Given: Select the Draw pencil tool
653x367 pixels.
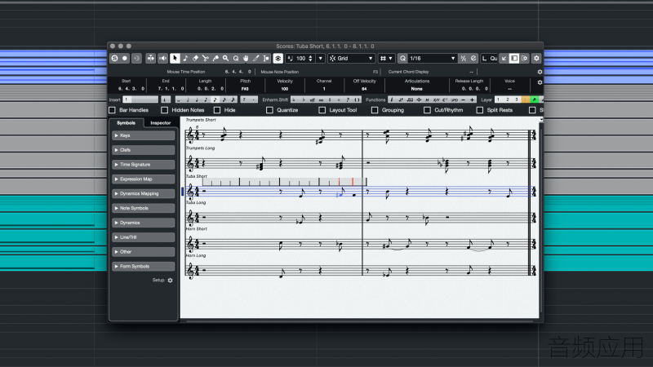Looking at the screenshot, I should click(x=255, y=59).
